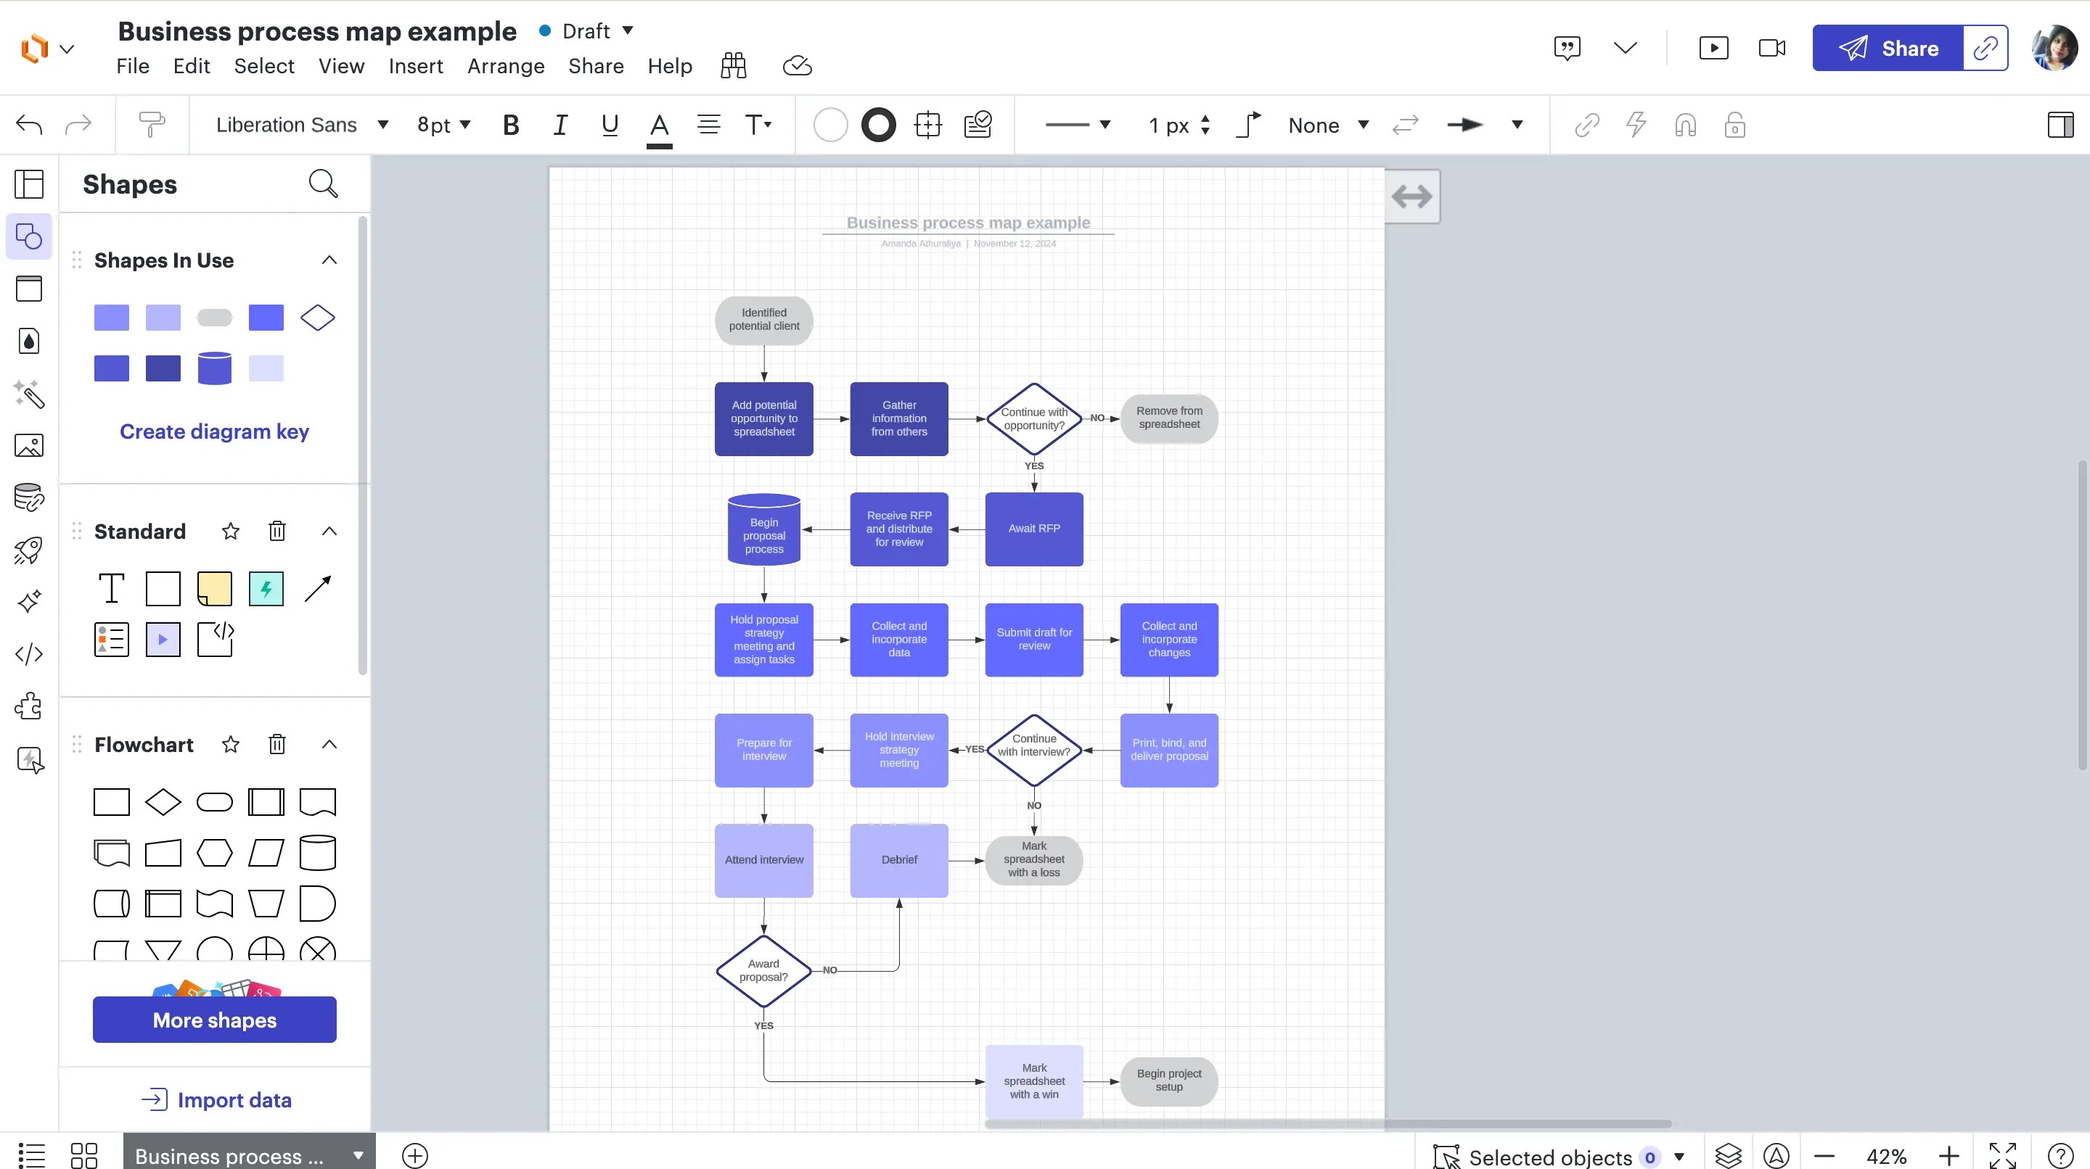
Task: Click the More shapes button
Action: coord(214,1020)
